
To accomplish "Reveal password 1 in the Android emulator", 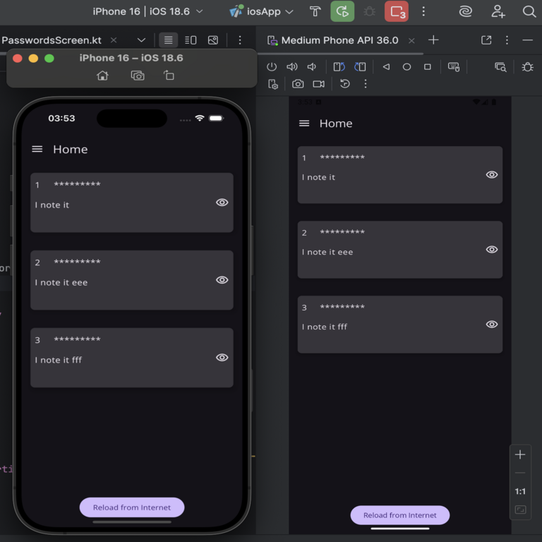I will [x=491, y=174].
